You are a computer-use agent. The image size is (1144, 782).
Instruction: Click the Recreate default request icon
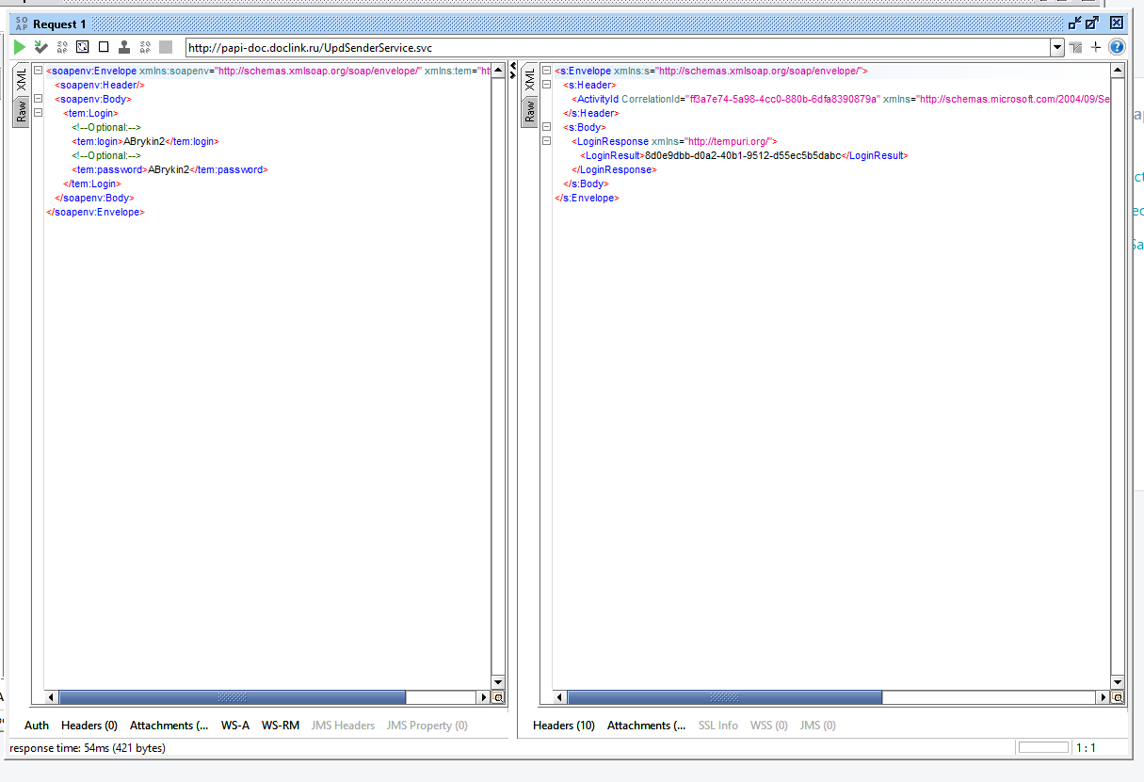tap(83, 46)
